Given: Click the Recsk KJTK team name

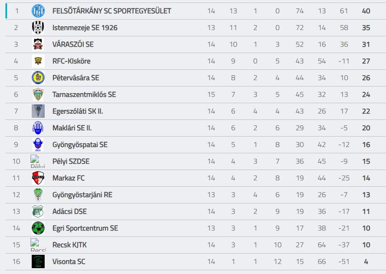Looking at the screenshot, I should click(70, 245).
